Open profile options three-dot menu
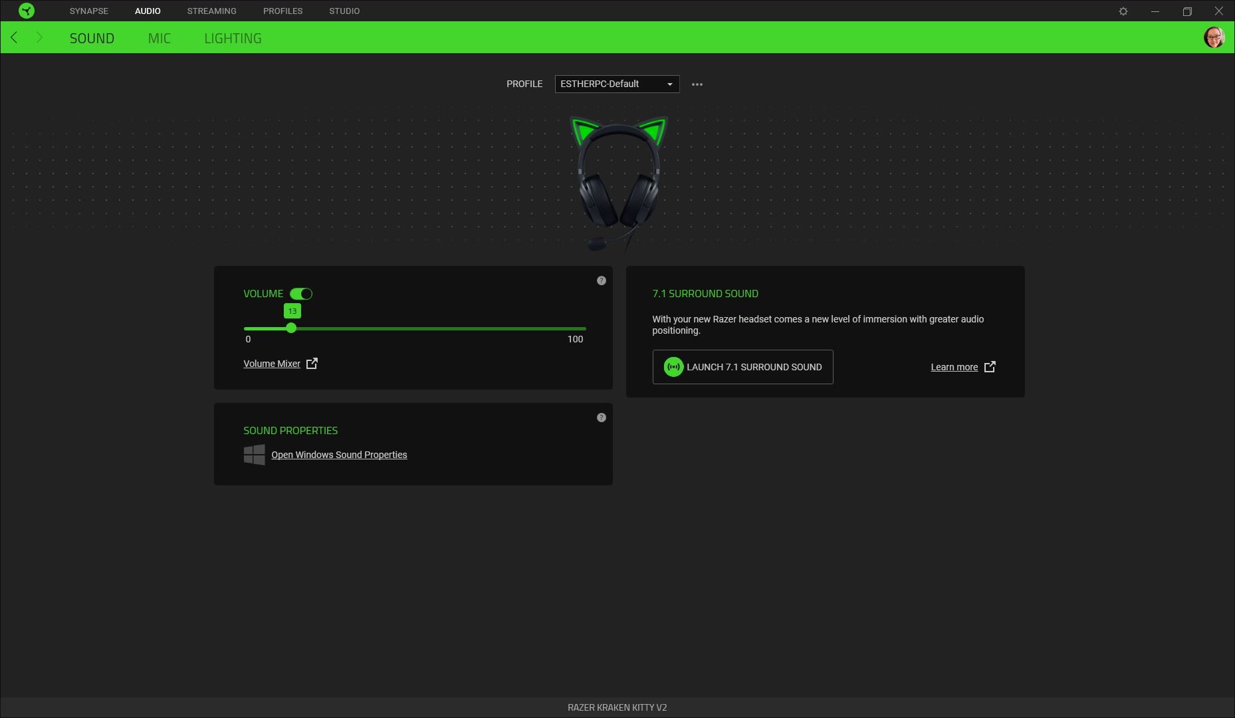Image resolution: width=1235 pixels, height=718 pixels. pyautogui.click(x=697, y=84)
